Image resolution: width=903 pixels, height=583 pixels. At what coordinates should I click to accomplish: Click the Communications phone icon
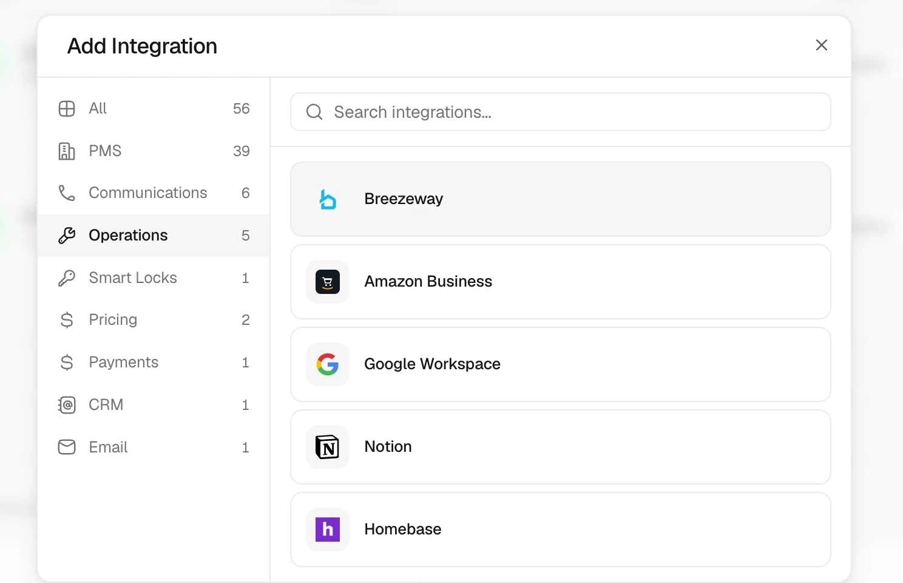pyautogui.click(x=67, y=193)
